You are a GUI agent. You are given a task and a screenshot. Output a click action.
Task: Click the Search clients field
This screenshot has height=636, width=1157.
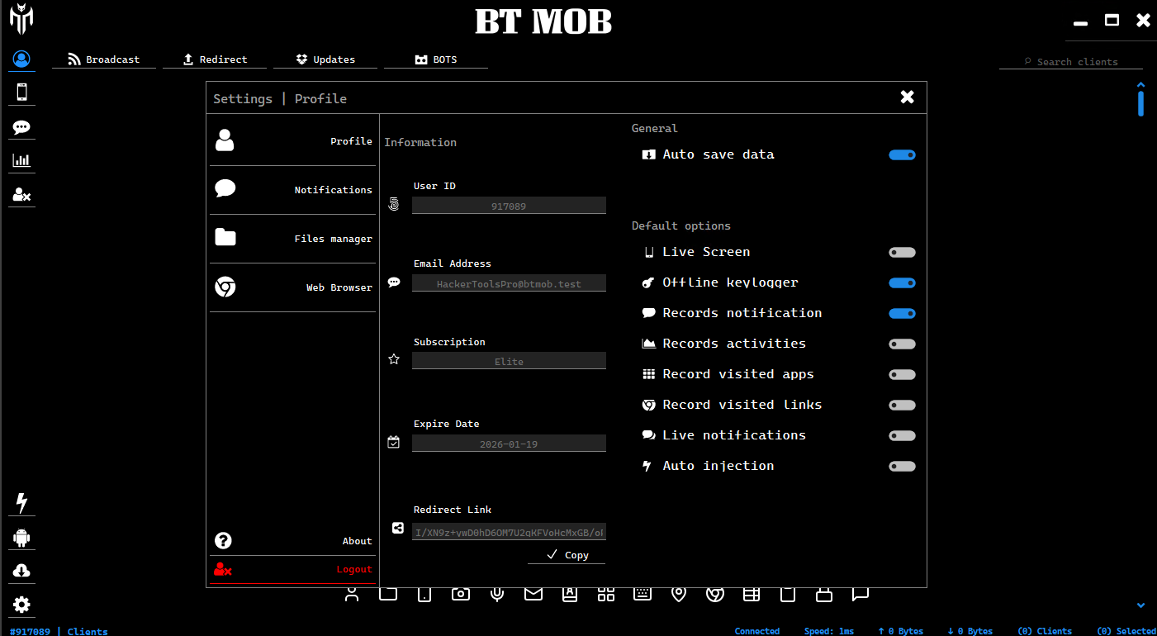tap(1071, 62)
